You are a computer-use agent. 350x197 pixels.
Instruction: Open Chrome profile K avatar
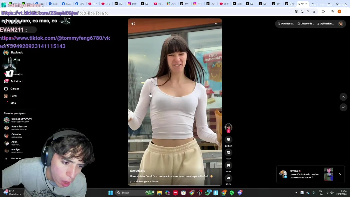(x=339, y=11)
